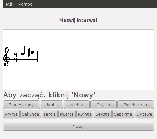Click the sharpened second note head

click(x=33, y=53)
